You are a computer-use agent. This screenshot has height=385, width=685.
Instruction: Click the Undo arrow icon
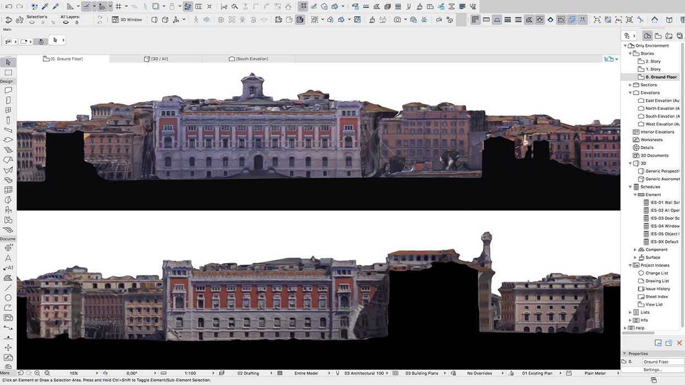point(9,6)
